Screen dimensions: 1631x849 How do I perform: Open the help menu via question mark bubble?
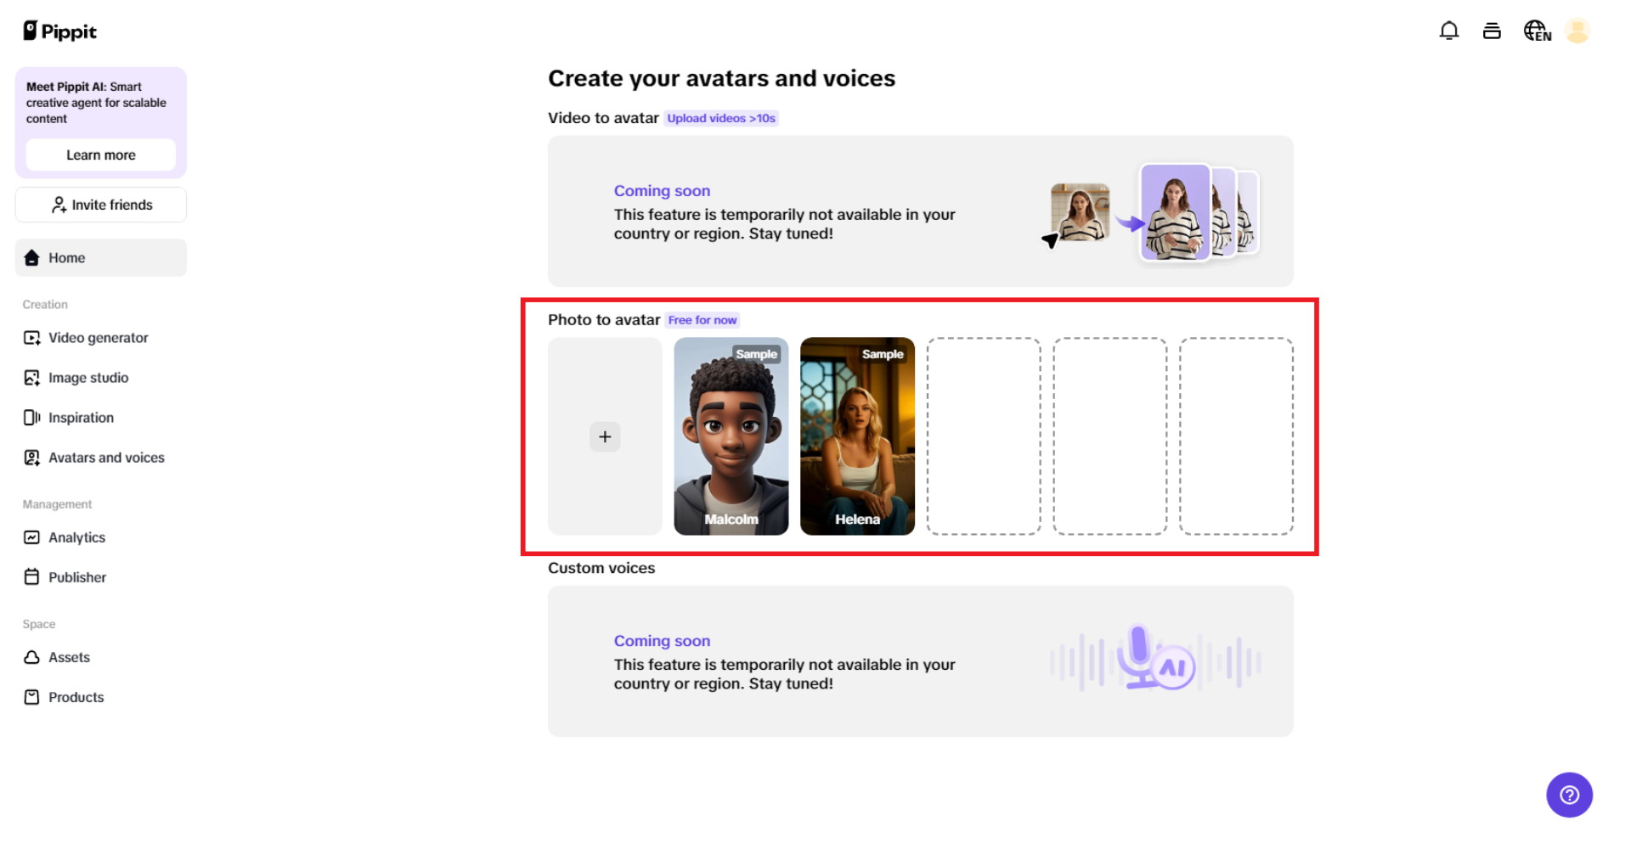pyautogui.click(x=1569, y=795)
